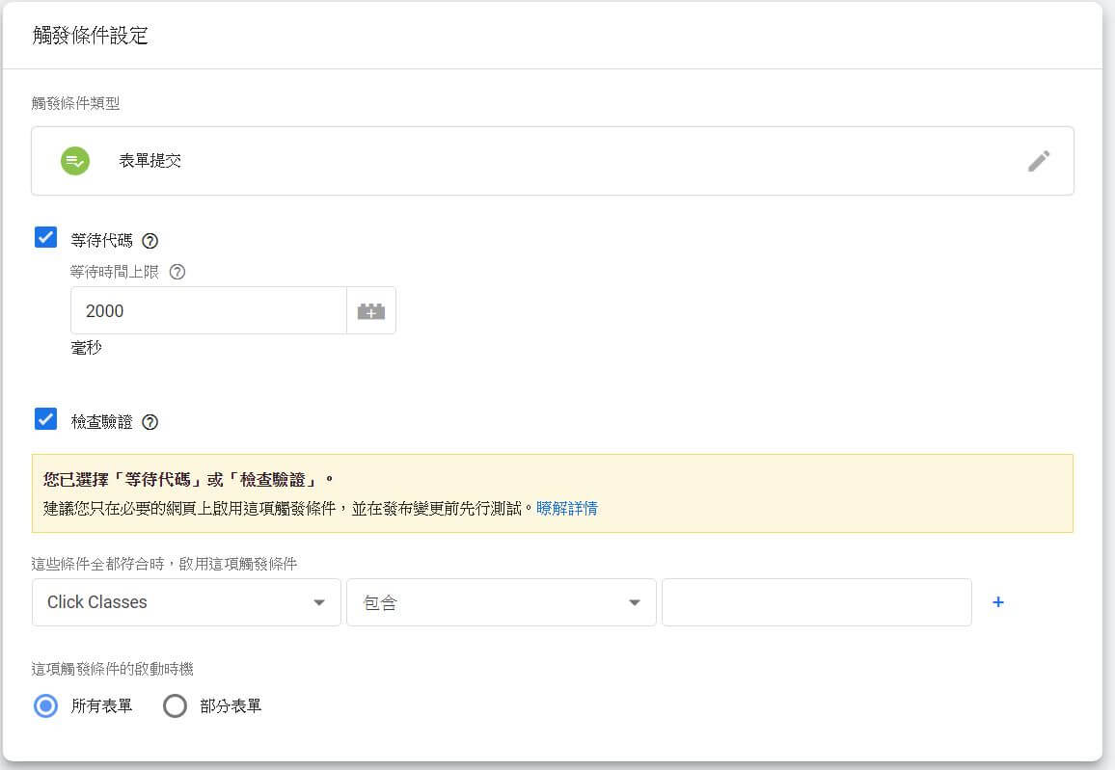Click the 觸發條件設定 panel heading

coord(90,37)
